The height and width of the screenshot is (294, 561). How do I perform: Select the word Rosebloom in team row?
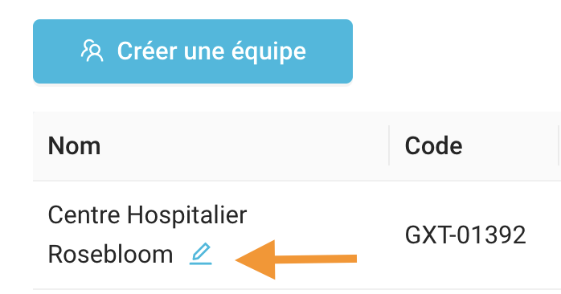110,255
